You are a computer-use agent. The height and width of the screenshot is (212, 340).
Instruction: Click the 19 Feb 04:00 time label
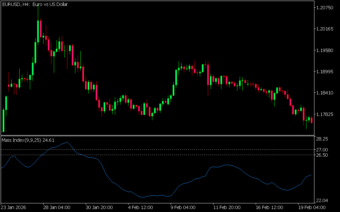pos(311,207)
